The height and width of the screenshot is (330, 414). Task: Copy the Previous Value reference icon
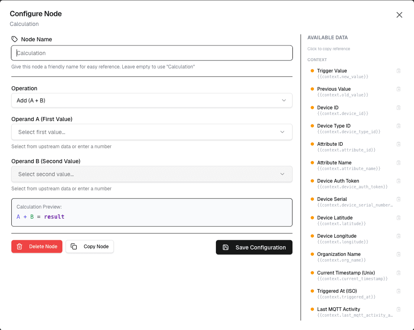coord(399,89)
